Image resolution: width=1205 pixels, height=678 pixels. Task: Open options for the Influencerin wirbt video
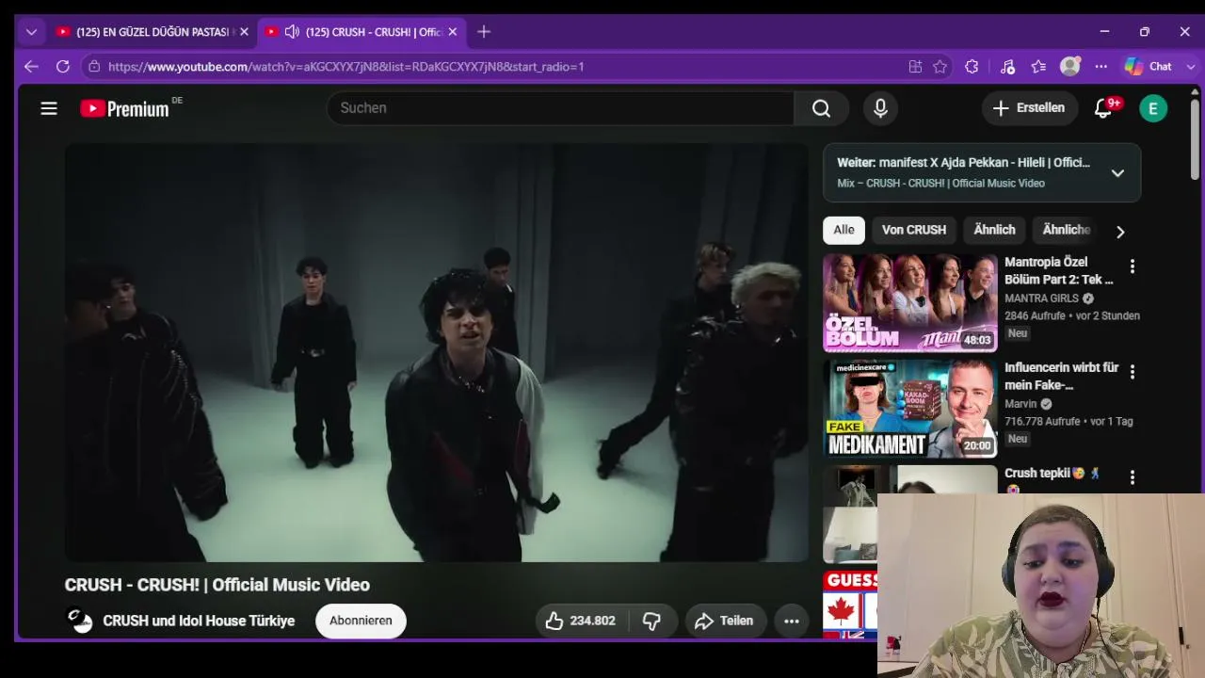1132,372
